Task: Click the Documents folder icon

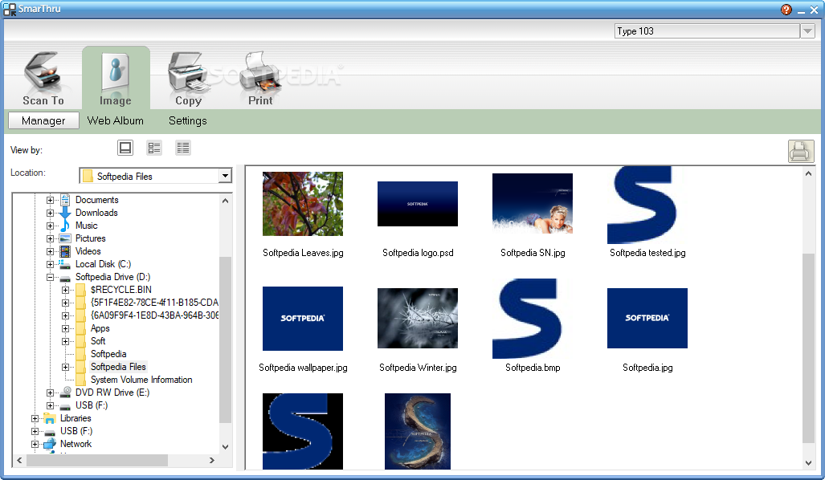Action: [x=65, y=200]
